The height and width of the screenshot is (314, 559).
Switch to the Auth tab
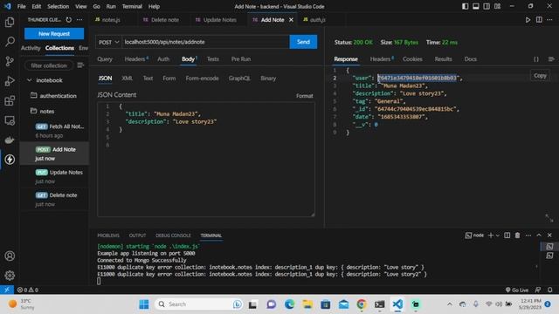pyautogui.click(x=163, y=59)
